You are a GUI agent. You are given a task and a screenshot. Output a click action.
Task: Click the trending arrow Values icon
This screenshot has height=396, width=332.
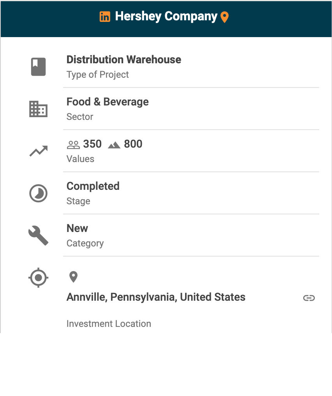(x=38, y=151)
